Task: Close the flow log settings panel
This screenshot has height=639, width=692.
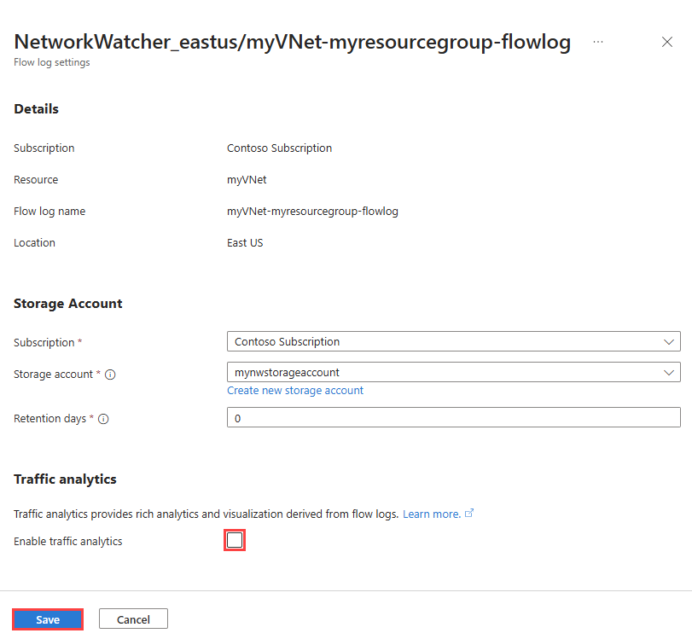Action: point(667,42)
